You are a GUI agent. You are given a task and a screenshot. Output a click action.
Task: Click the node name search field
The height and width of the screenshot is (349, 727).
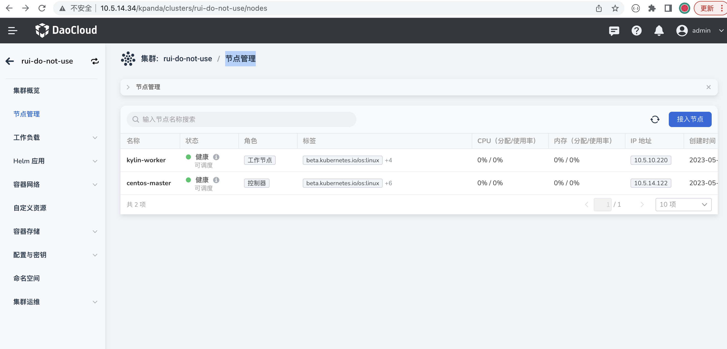coord(241,119)
